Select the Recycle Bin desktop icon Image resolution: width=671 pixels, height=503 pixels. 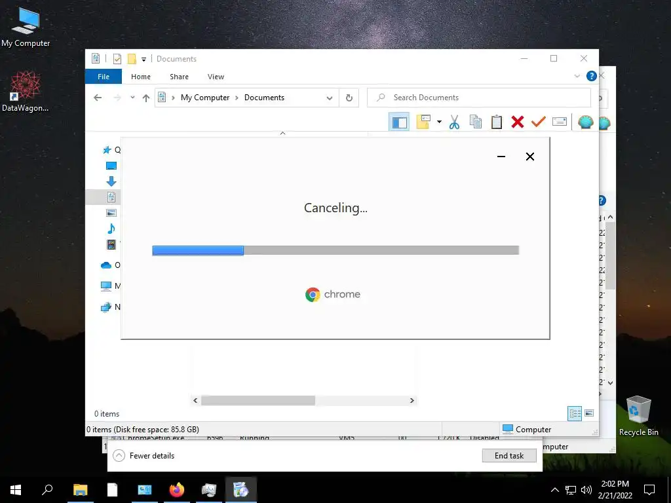(x=638, y=415)
